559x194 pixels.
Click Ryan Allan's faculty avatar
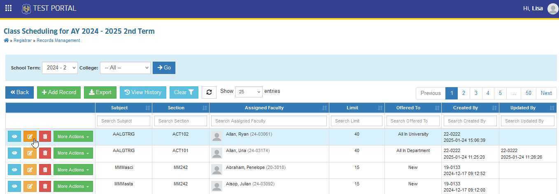pos(217,137)
